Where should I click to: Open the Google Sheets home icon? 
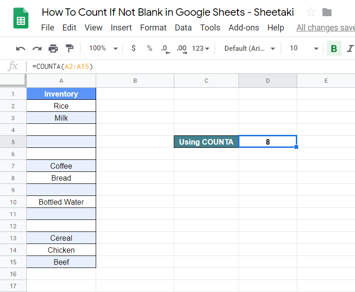click(21, 18)
